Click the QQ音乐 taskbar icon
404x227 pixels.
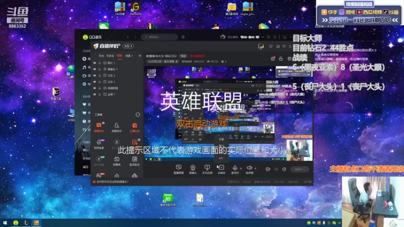click(x=16, y=223)
